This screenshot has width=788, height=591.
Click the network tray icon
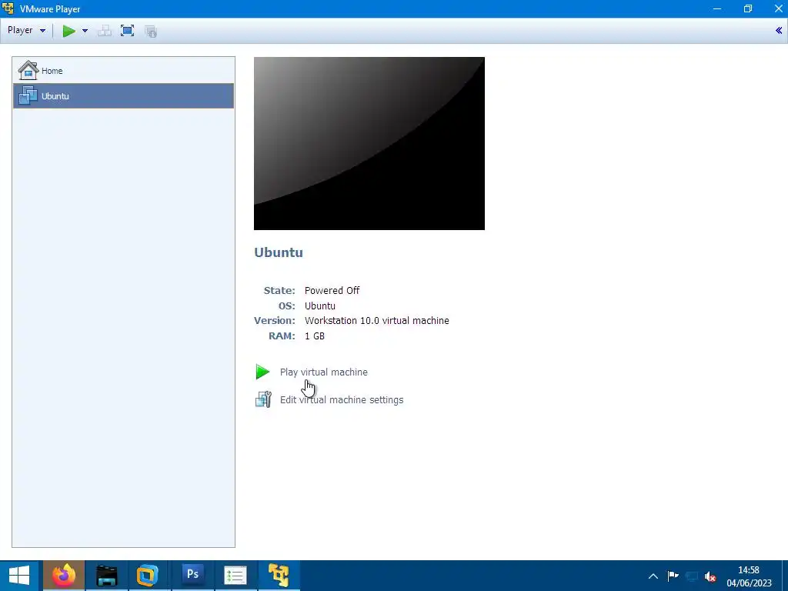[692, 576]
